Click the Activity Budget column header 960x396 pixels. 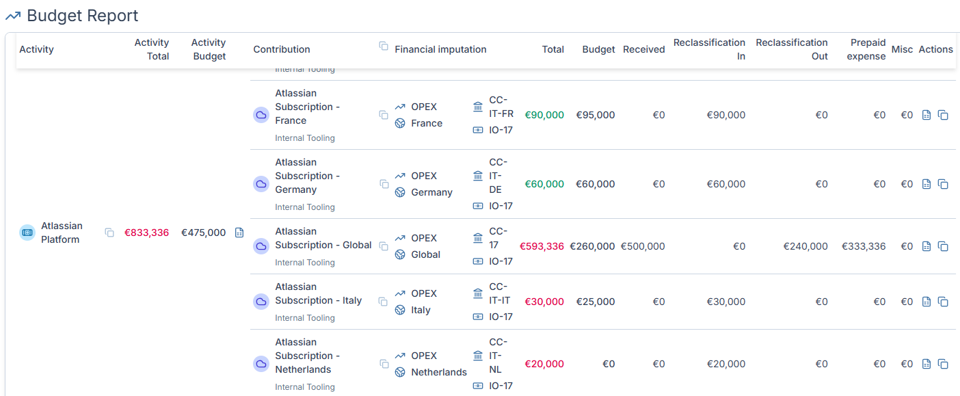pyautogui.click(x=209, y=49)
